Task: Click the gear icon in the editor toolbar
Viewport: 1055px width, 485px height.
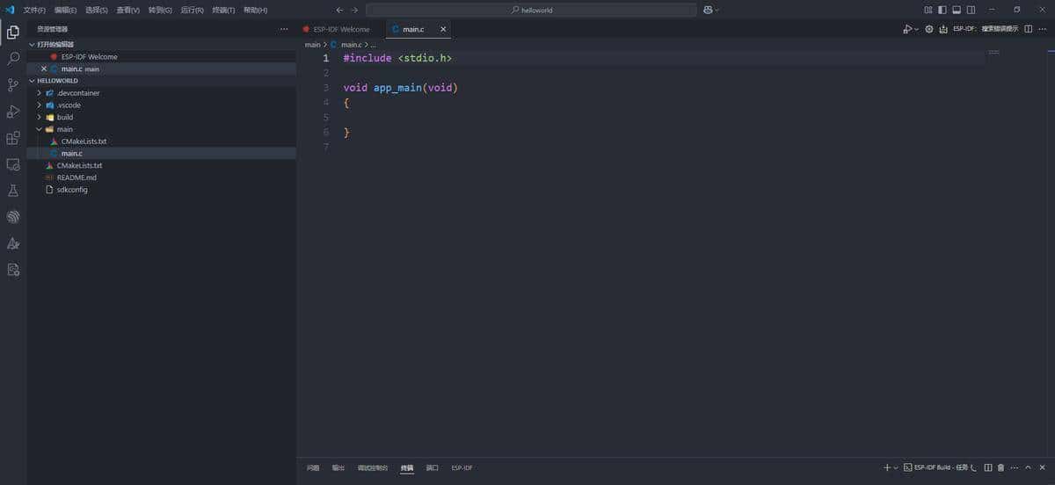Action: pos(929,29)
